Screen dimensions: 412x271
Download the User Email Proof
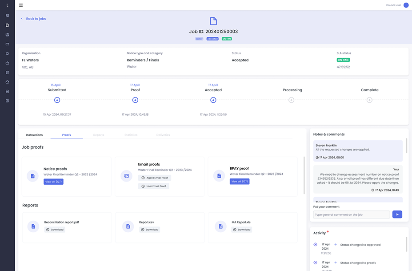tap(154, 186)
